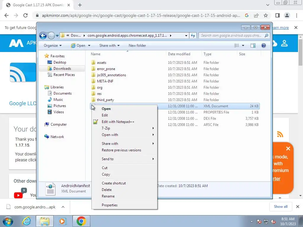The height and width of the screenshot is (227, 303).
Task: Select Network in navigation pane
Action: coord(57,137)
